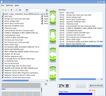
Task: Select Roberto Carlos-Promessa.mp3
Action: coord(17,77)
